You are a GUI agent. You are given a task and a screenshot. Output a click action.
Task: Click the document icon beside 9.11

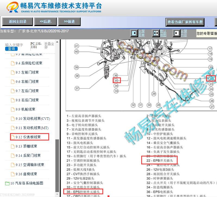click(13, 128)
